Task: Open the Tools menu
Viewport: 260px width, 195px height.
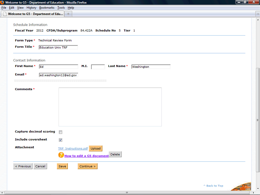Action: click(61, 8)
